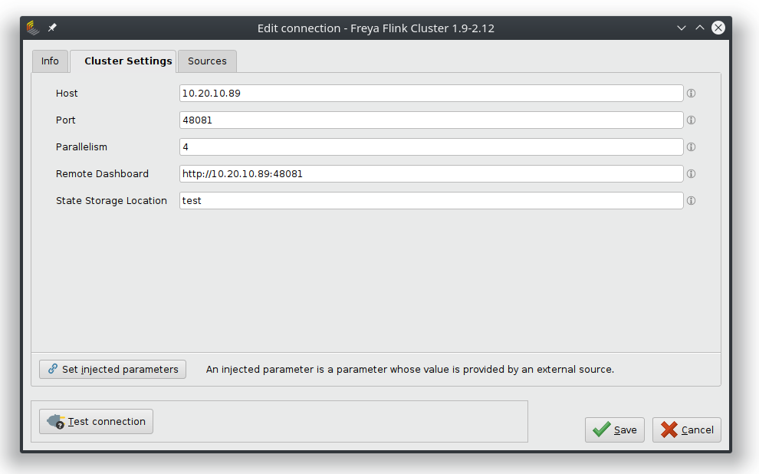Click the info icon next to Port
This screenshot has width=759, height=474.
pos(691,120)
